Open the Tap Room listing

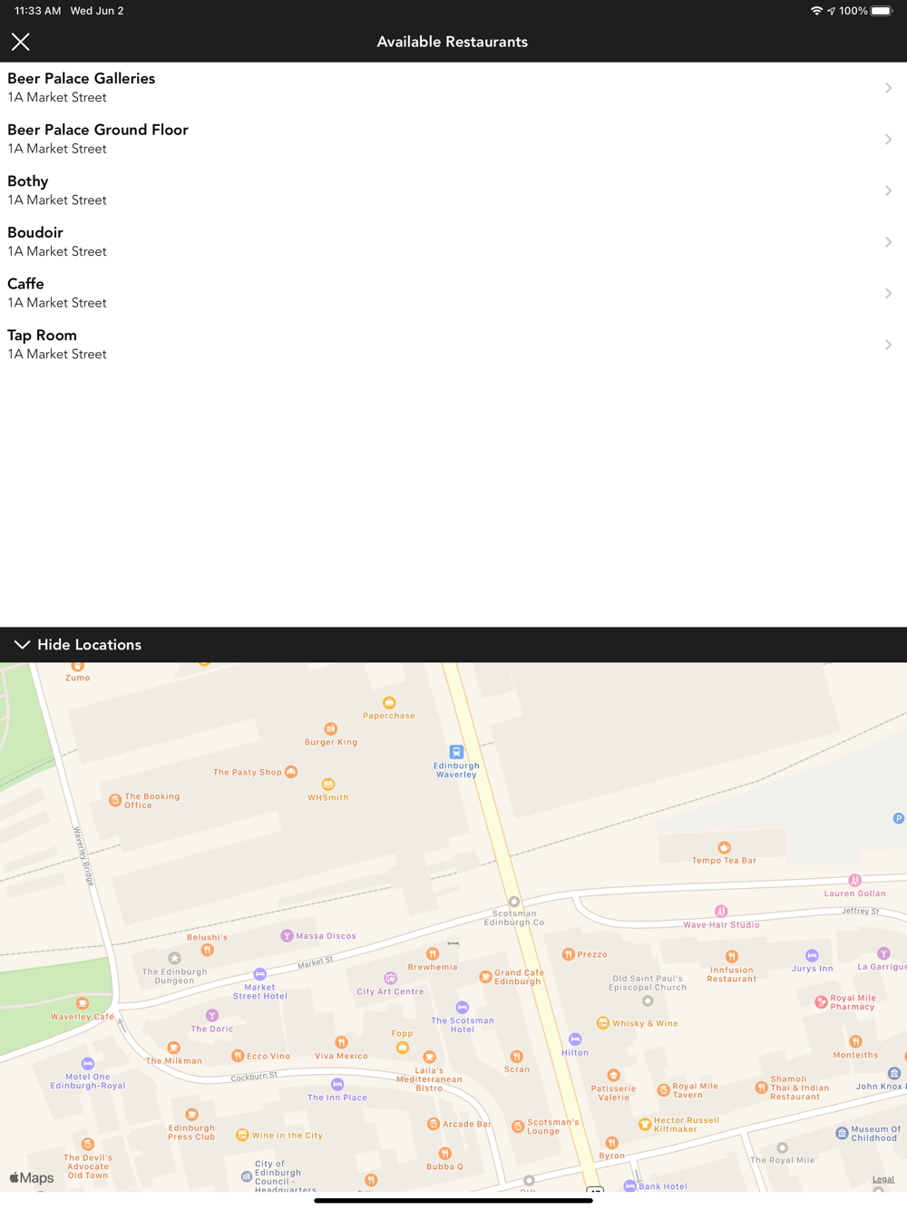point(453,345)
